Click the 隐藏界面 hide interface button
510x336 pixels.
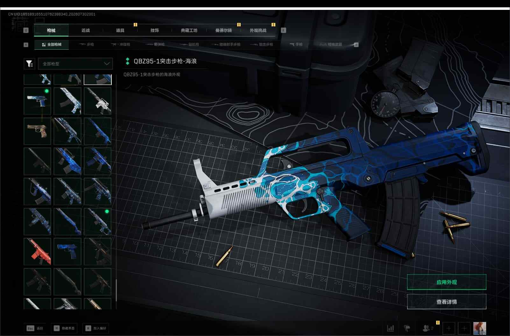[64, 328]
